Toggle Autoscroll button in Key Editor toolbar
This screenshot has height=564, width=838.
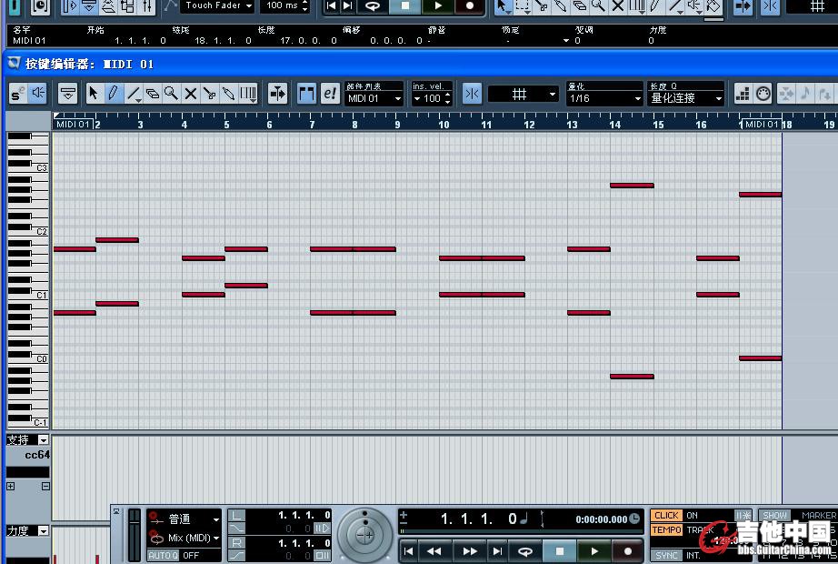277,94
